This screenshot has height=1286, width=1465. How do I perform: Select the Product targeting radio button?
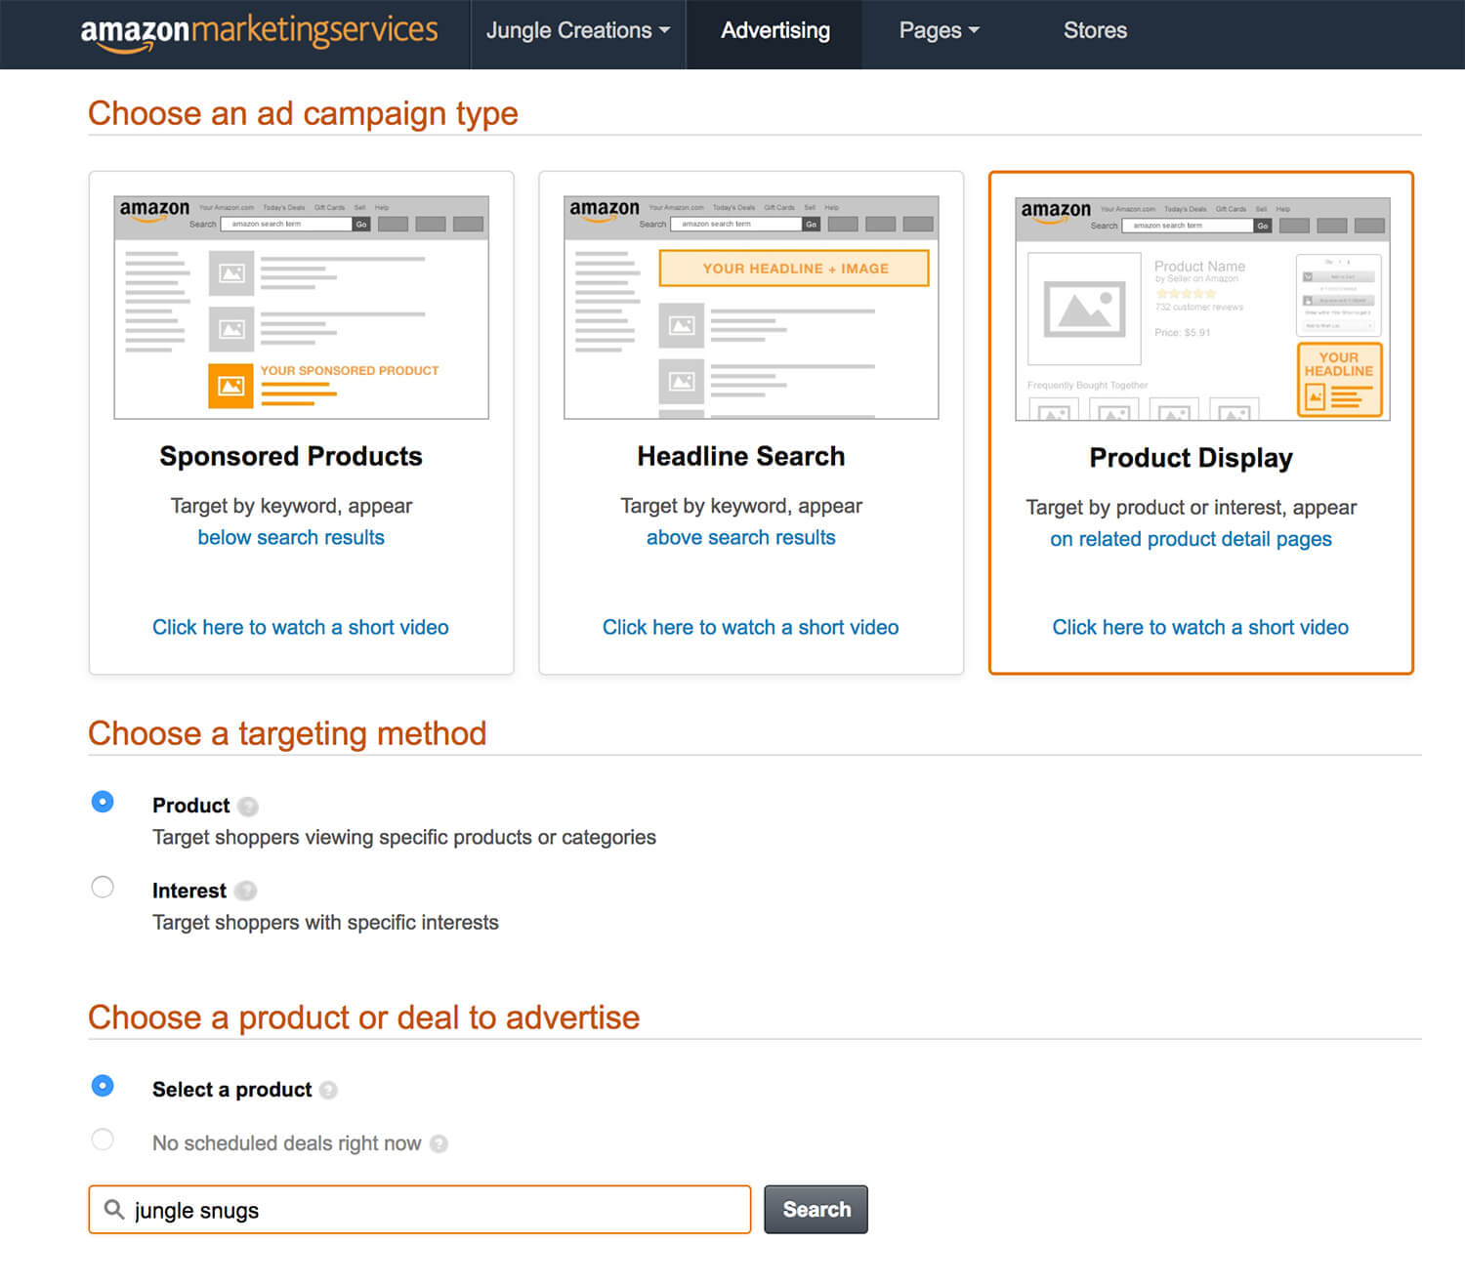click(x=103, y=802)
